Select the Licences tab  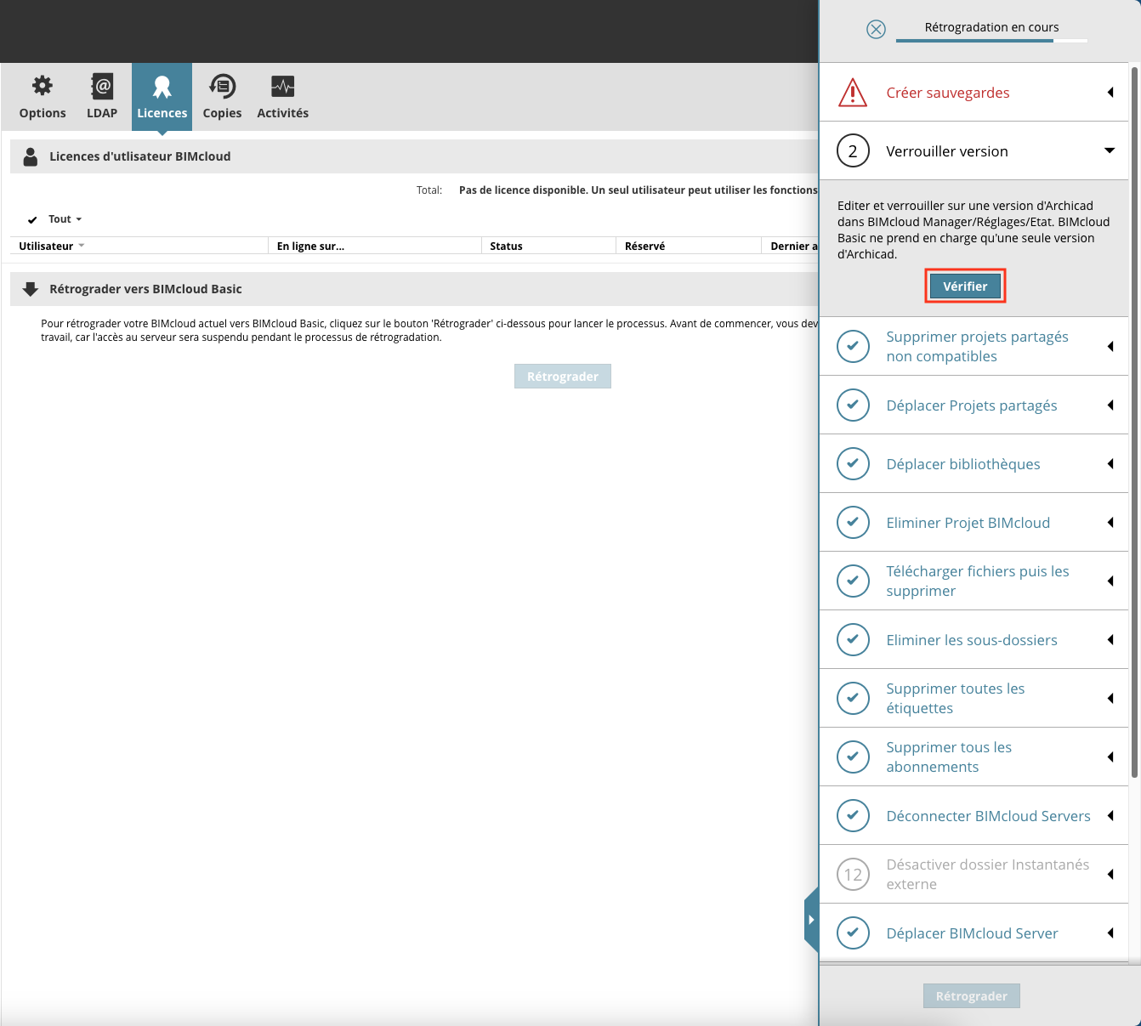pyautogui.click(x=162, y=97)
